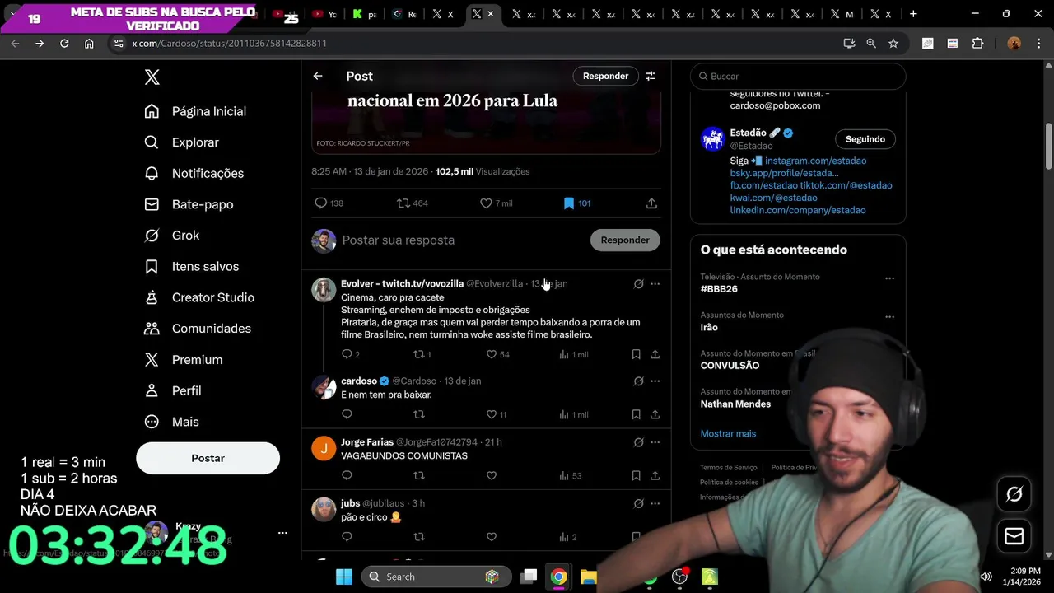The width and height of the screenshot is (1054, 593).
Task: Open Comunidades
Action: [x=198, y=329]
